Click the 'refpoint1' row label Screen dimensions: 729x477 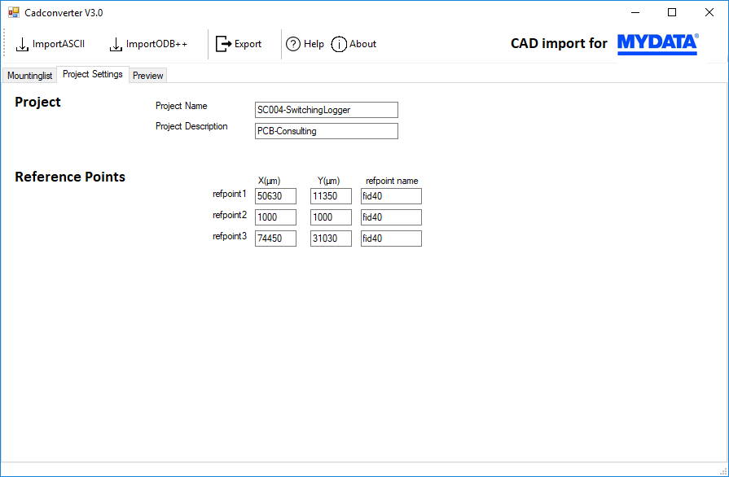(x=230, y=195)
